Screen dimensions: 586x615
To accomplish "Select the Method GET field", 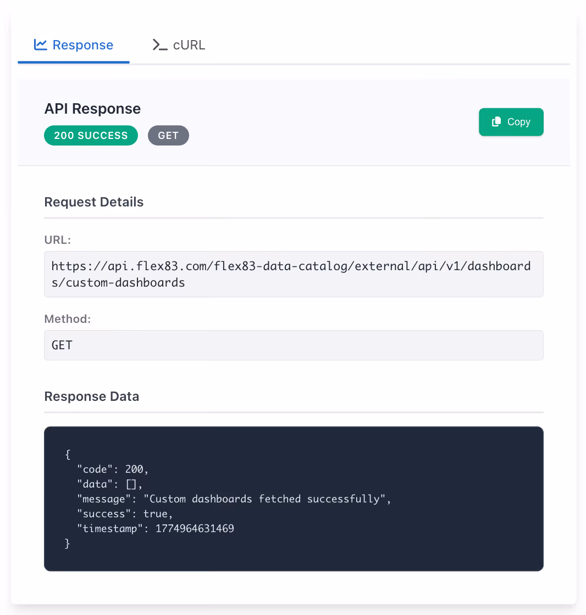I will click(x=294, y=345).
